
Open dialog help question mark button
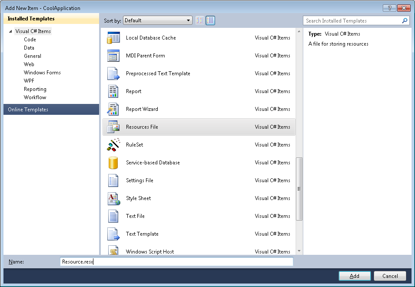tap(389, 8)
